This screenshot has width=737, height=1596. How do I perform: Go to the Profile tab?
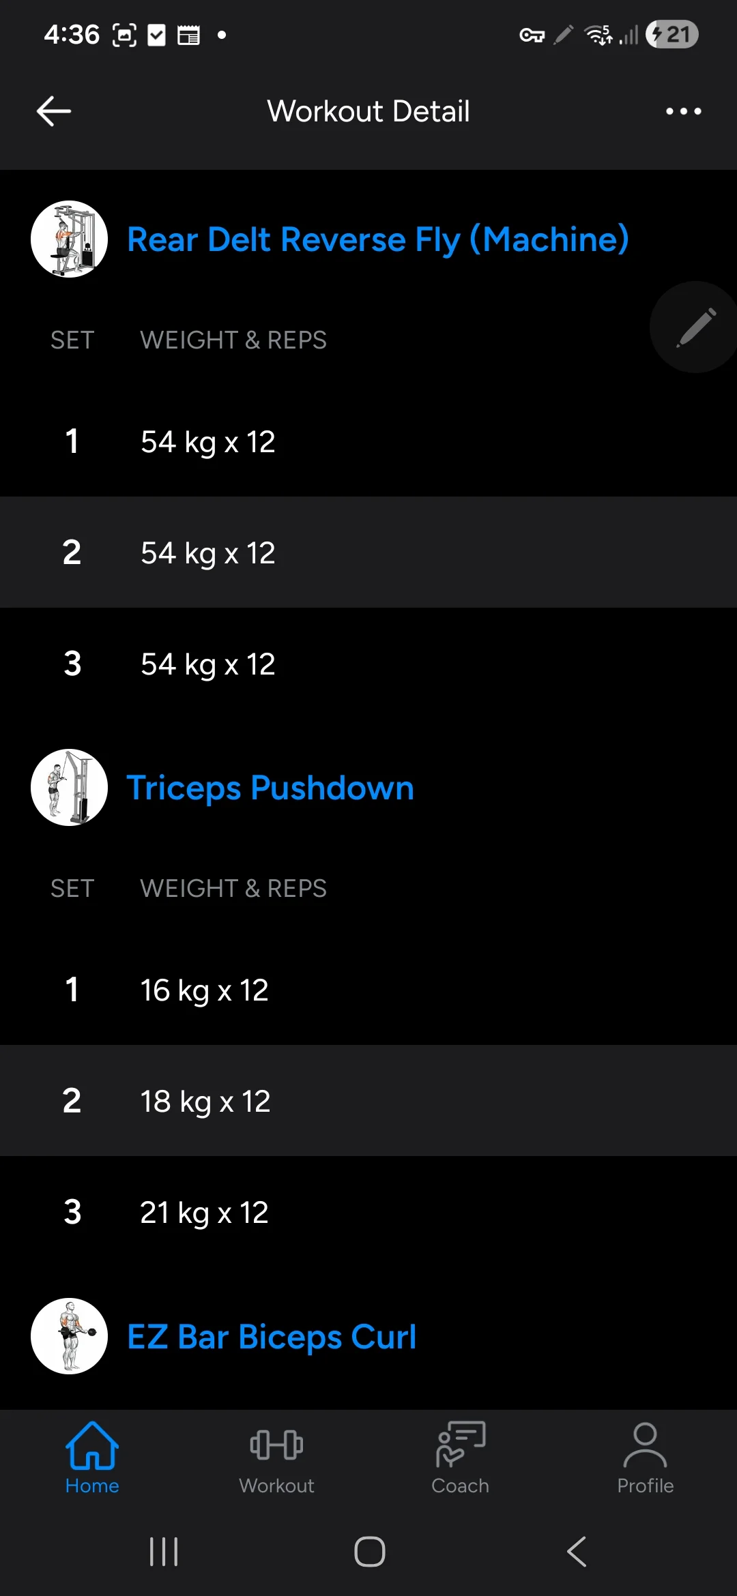[x=645, y=1457]
